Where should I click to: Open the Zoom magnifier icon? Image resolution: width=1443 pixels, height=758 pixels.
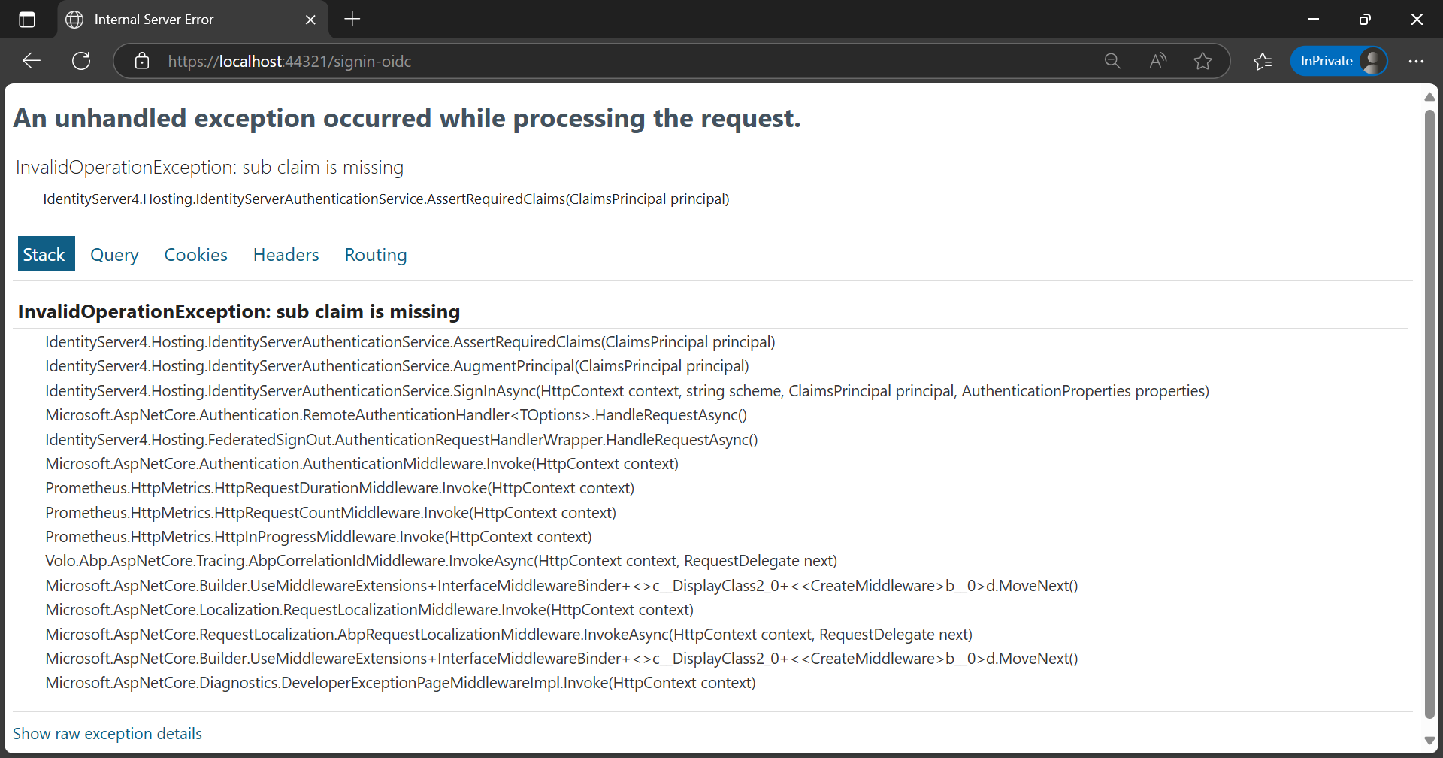(x=1112, y=61)
